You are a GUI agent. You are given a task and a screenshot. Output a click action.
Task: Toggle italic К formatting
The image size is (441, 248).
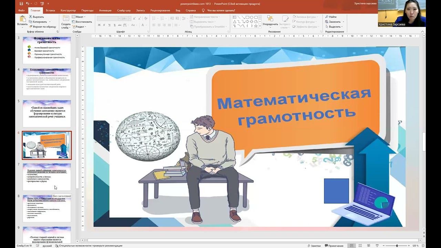click(104, 25)
